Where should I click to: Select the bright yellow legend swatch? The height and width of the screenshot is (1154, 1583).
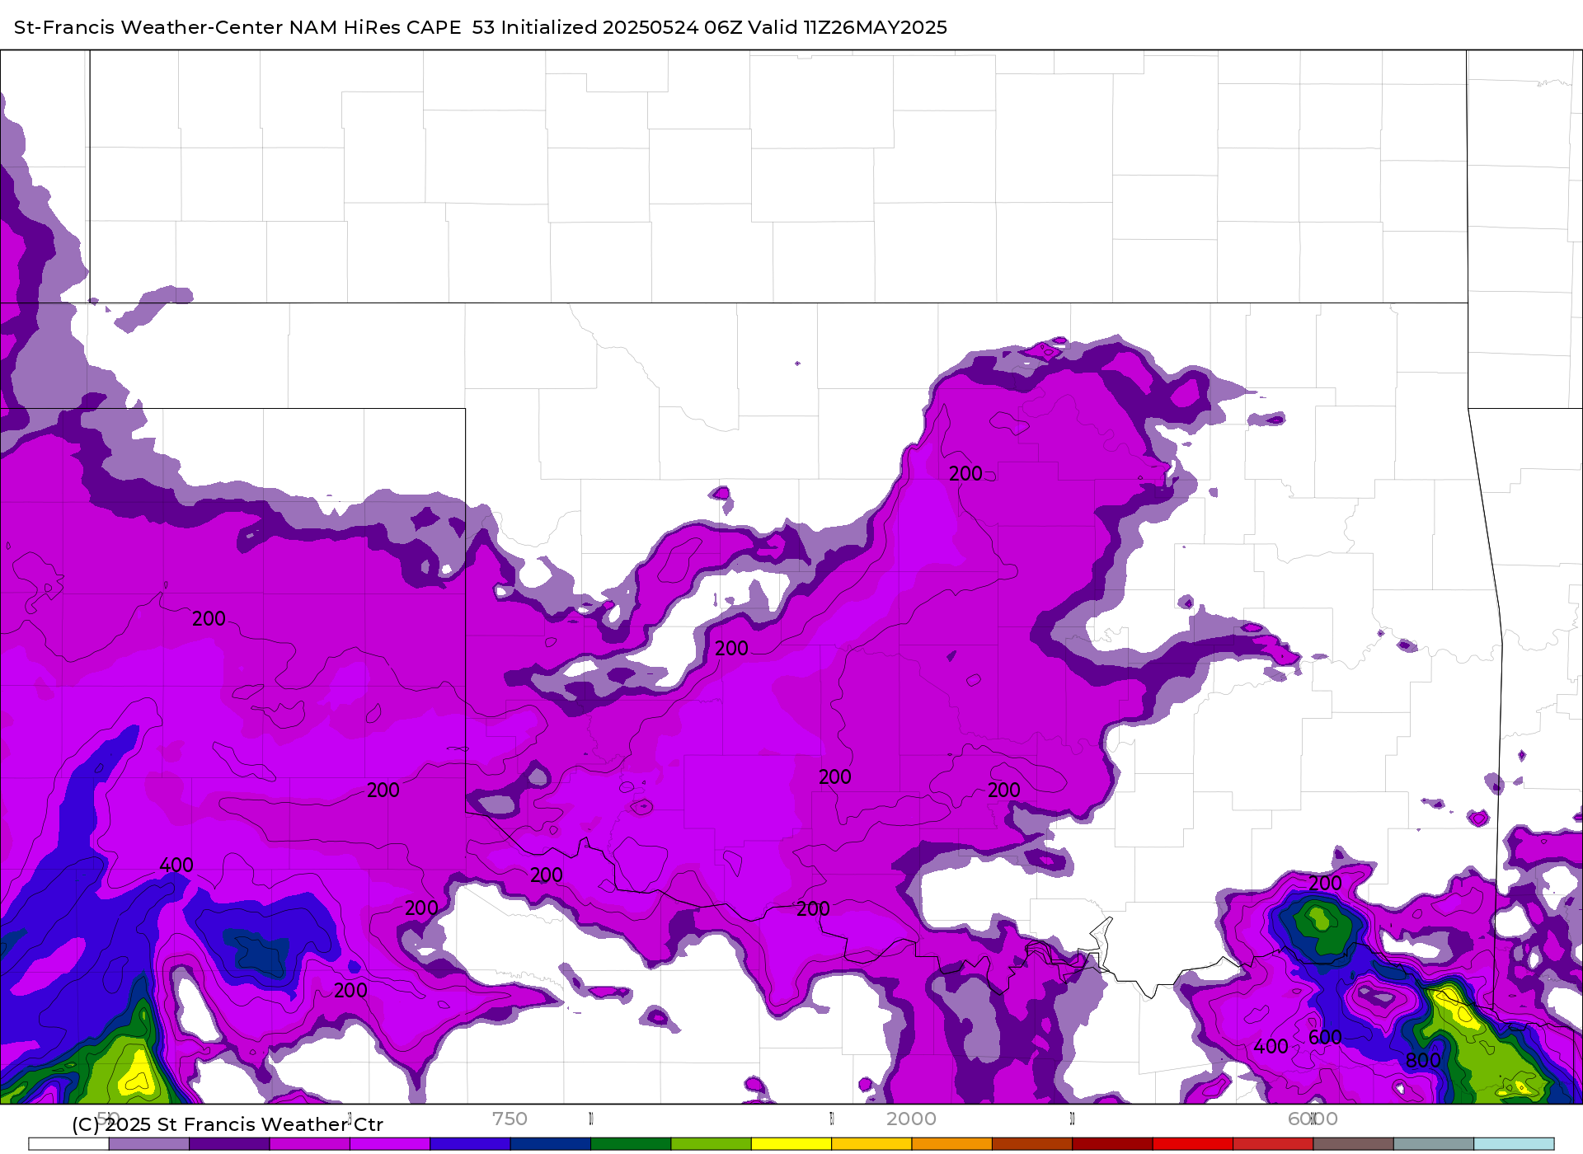791,1144
